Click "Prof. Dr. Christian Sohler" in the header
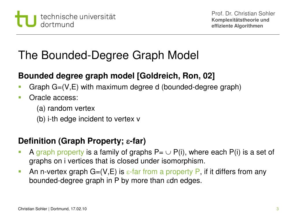The image size is (296, 222). 243,13
